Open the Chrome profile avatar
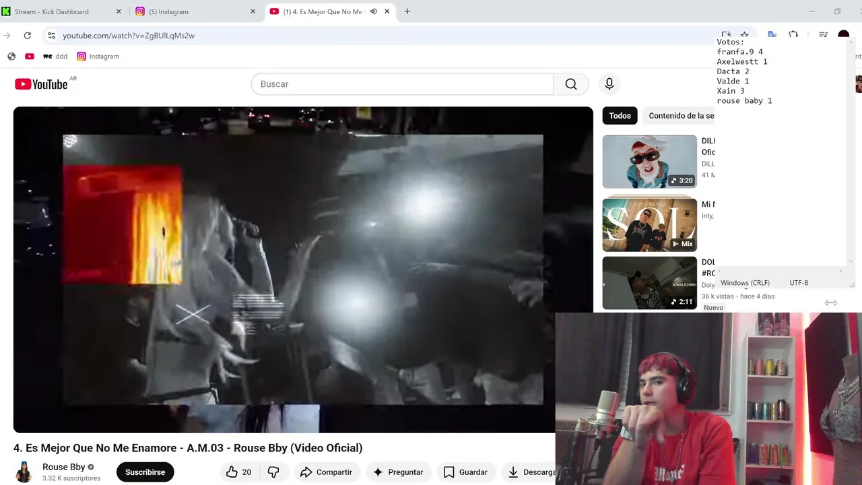 844,35
